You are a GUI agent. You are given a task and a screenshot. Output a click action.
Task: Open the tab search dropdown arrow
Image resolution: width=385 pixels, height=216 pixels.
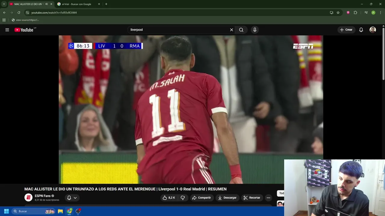(x=4, y=4)
